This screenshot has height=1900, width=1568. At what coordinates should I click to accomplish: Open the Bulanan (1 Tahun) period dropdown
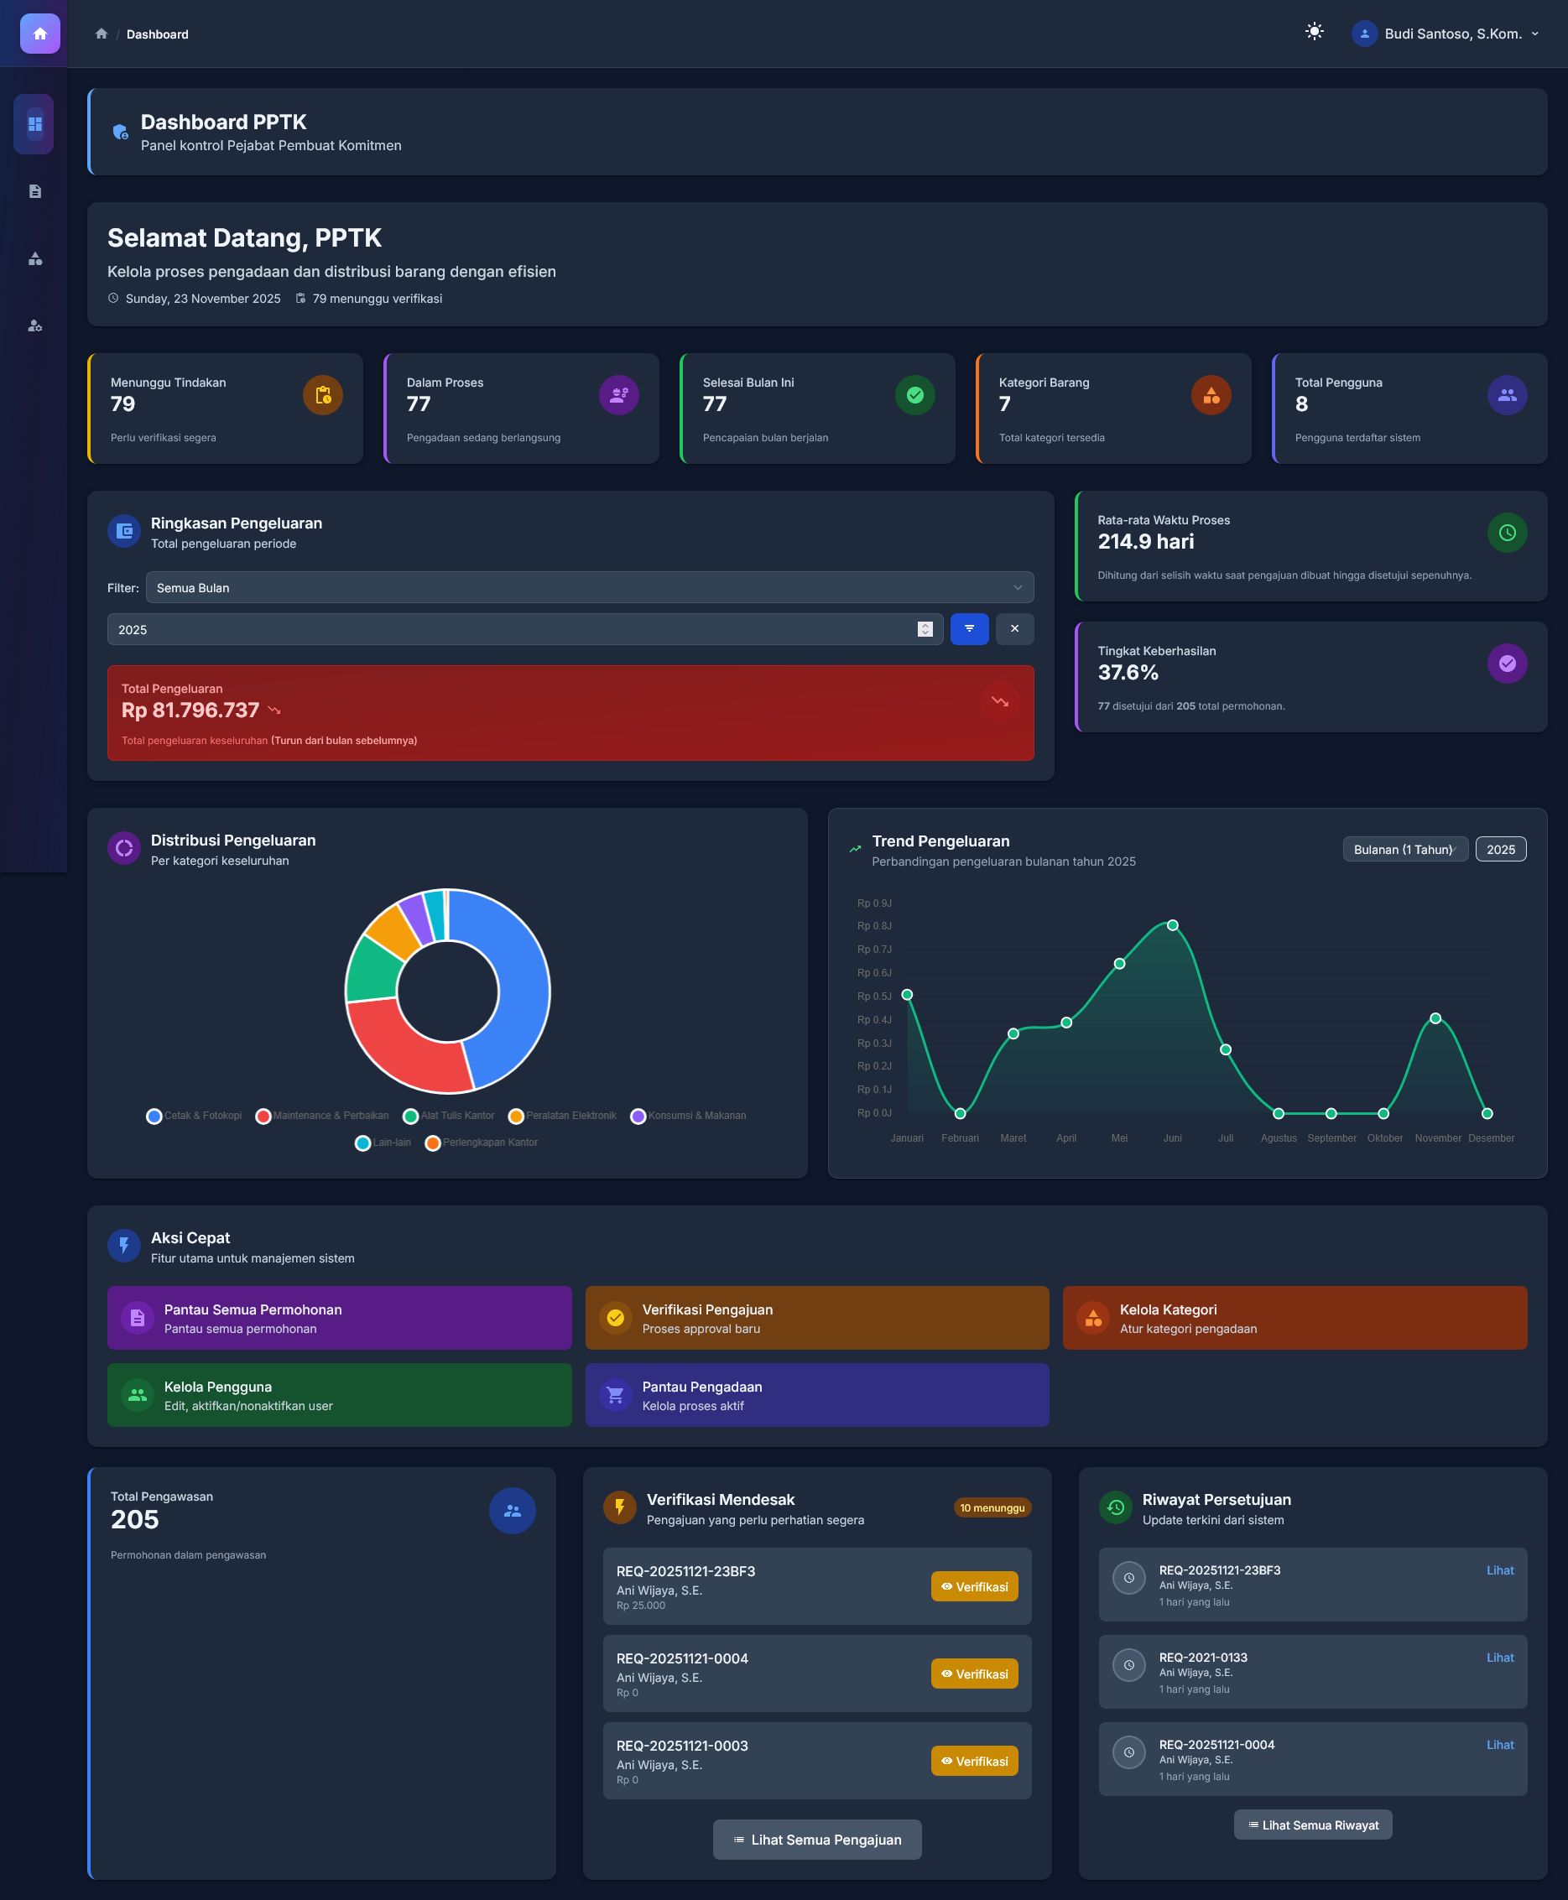1404,849
